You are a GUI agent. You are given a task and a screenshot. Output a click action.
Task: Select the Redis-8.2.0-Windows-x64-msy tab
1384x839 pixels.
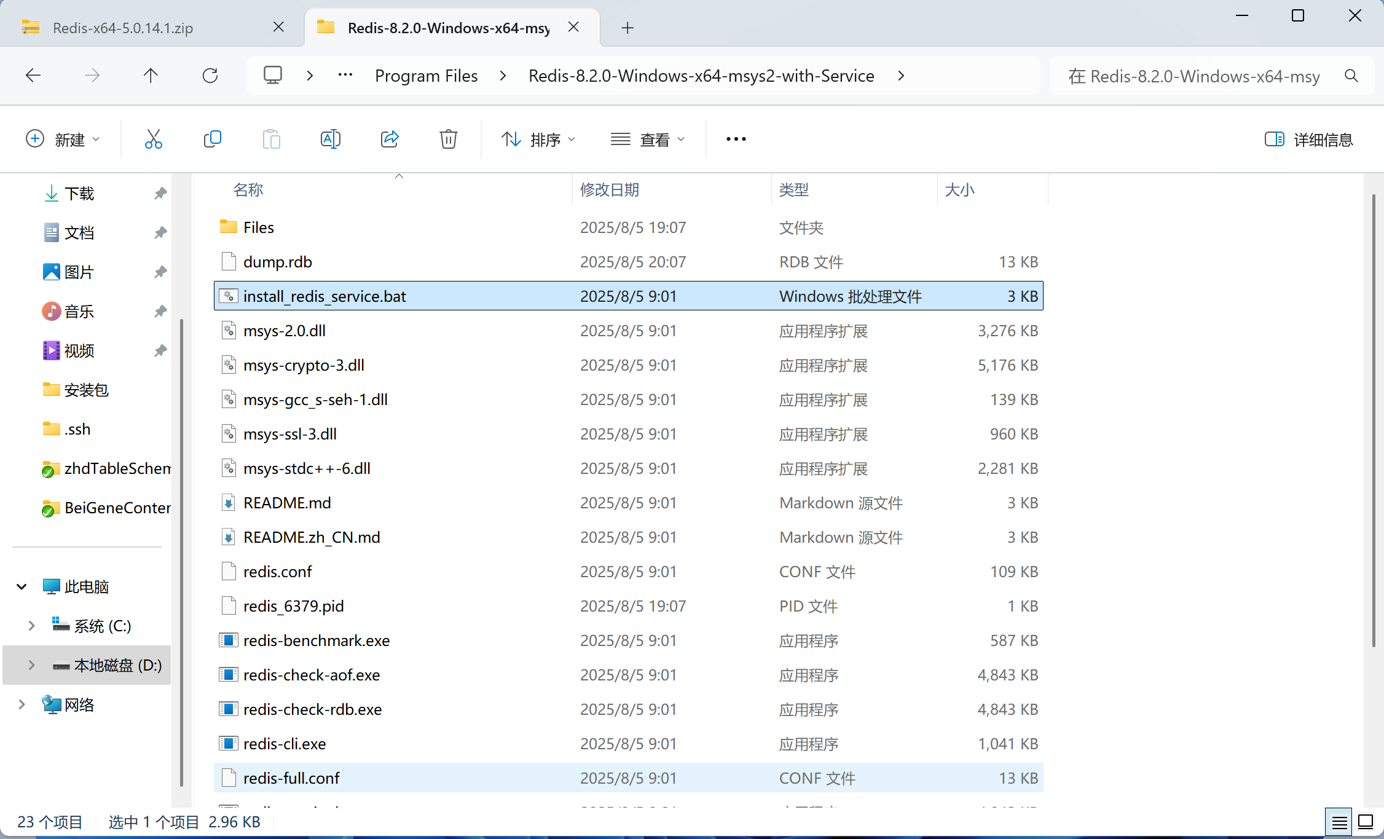(x=449, y=28)
